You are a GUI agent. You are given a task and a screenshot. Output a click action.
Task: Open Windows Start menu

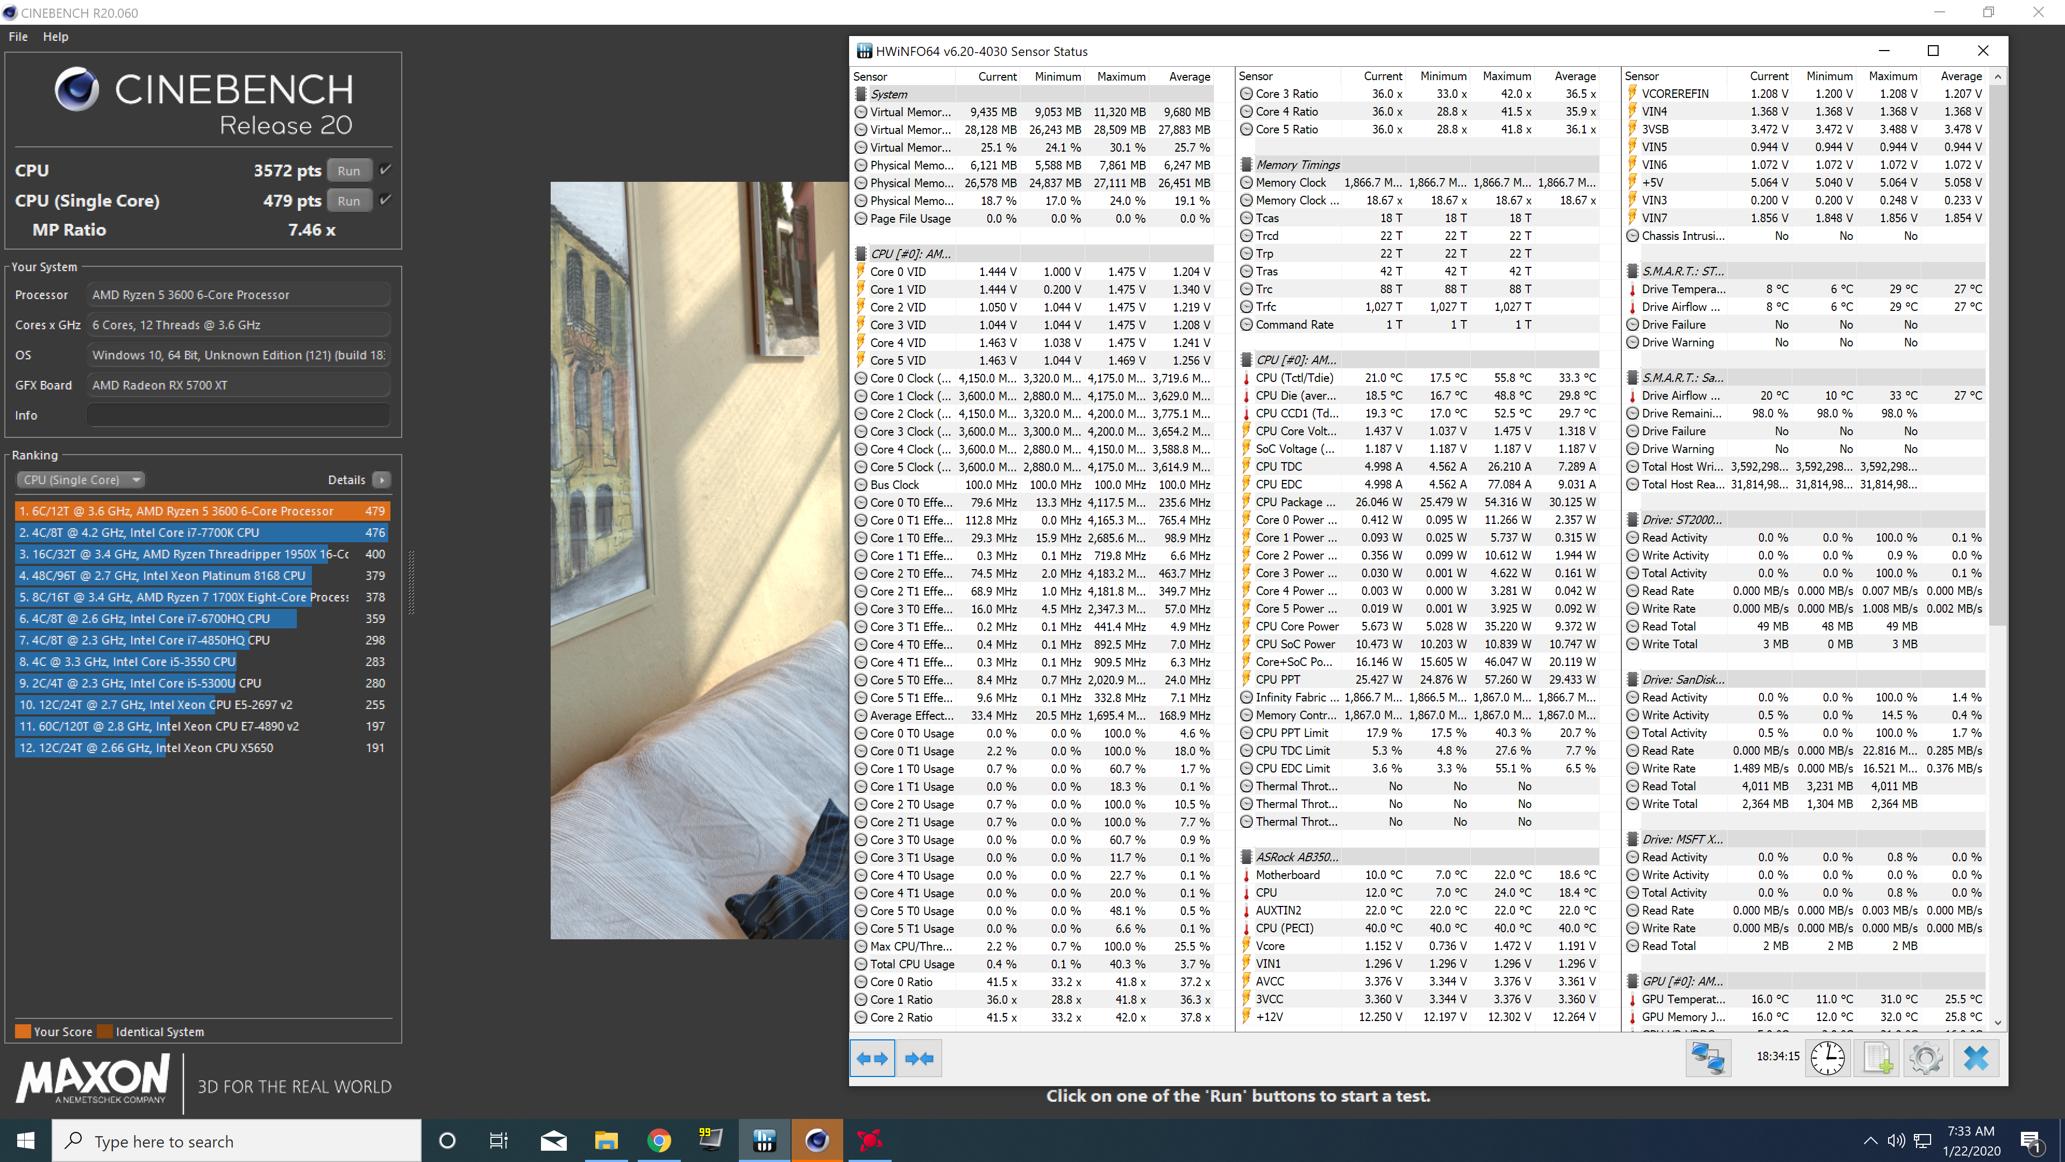click(x=26, y=1140)
